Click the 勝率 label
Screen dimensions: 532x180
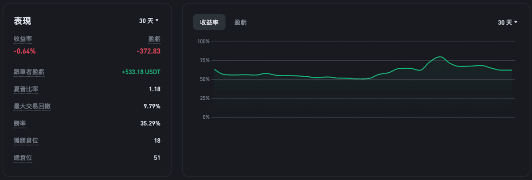click(20, 123)
